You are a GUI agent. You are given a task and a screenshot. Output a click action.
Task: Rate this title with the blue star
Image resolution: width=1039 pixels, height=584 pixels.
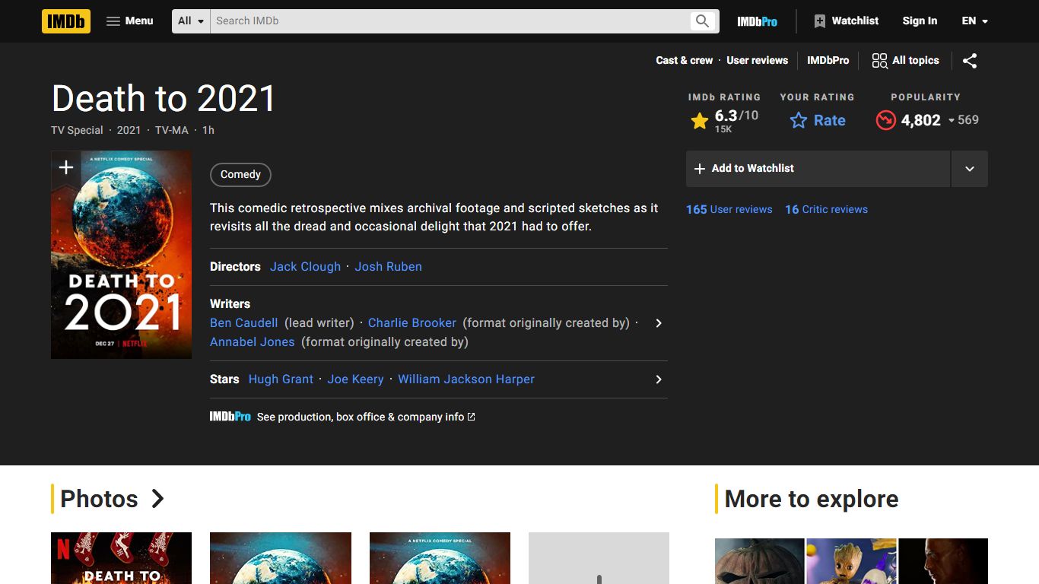click(x=818, y=120)
